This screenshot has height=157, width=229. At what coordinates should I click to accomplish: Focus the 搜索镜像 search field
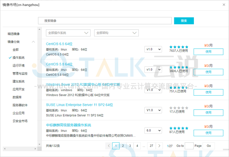(x=105, y=21)
